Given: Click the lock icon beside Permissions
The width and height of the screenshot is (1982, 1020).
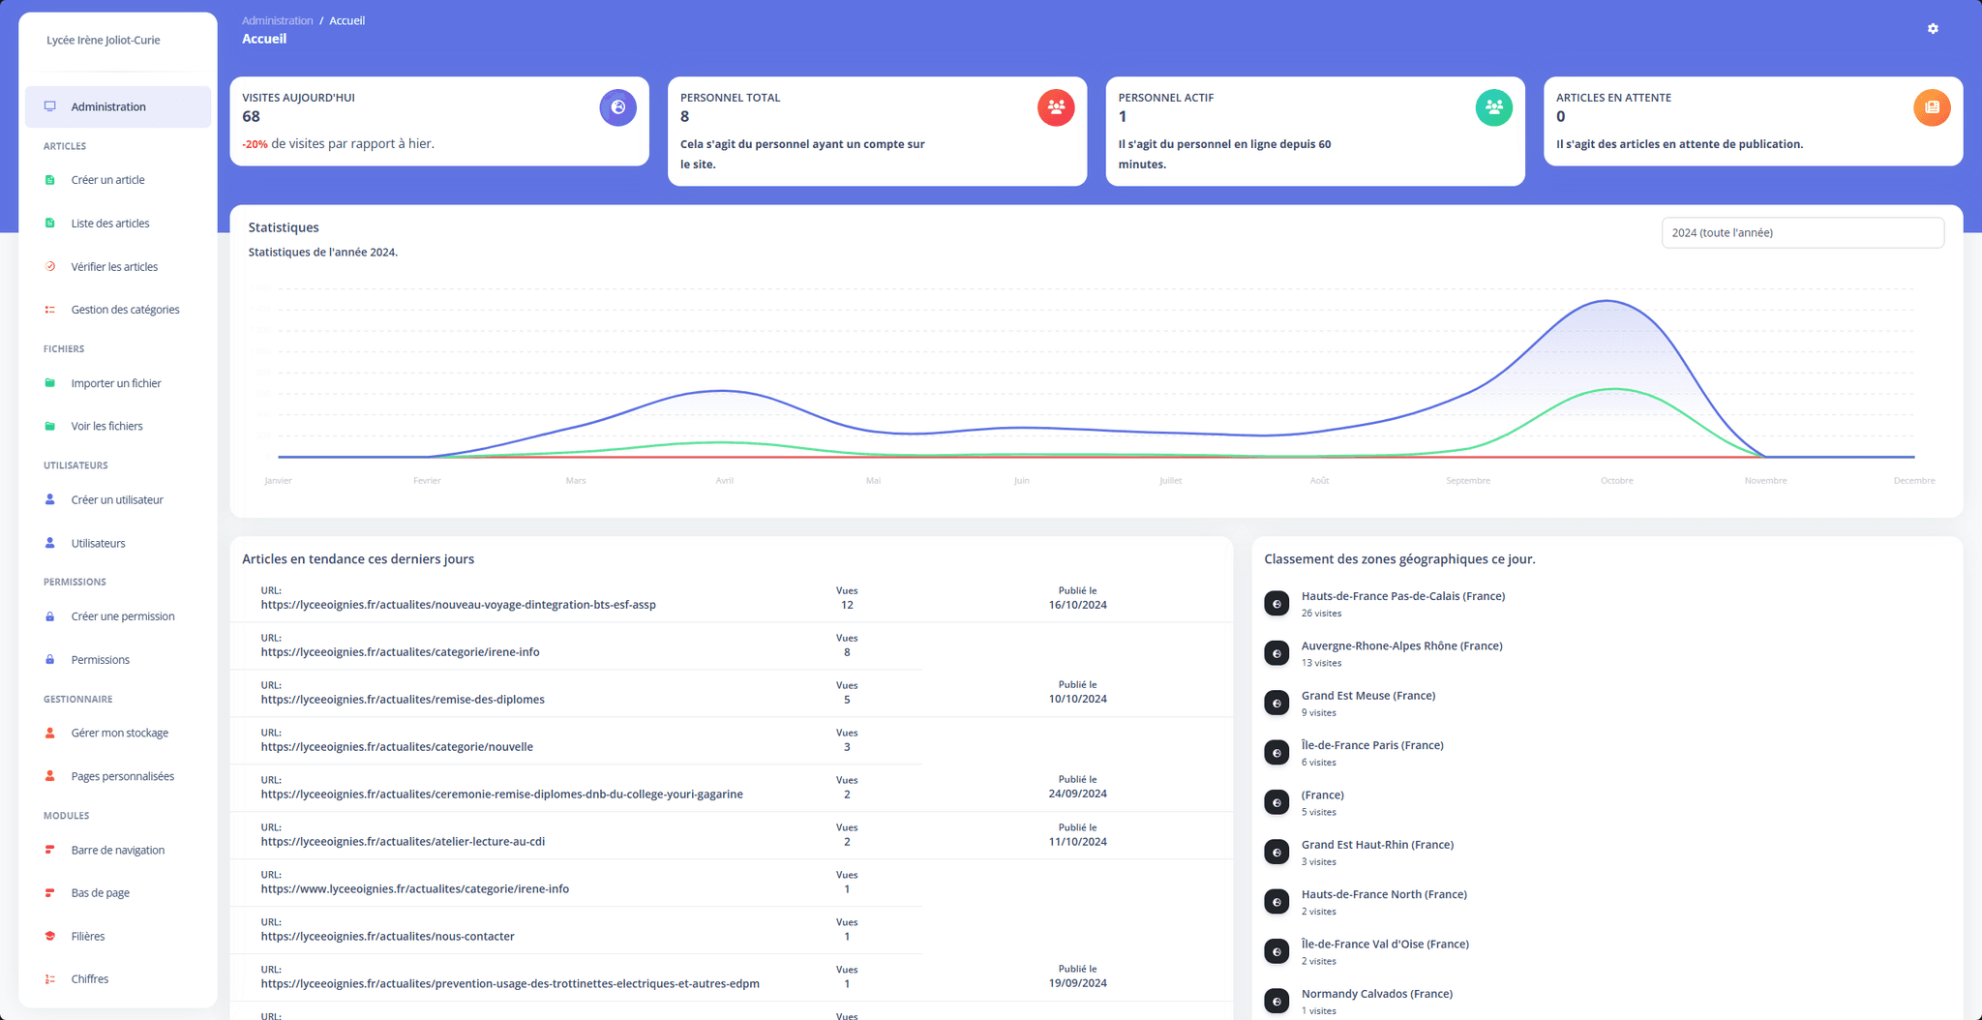Looking at the screenshot, I should click(50, 659).
